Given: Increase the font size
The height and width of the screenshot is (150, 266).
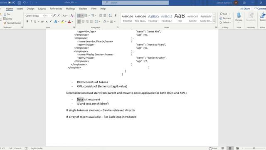Looking at the screenshot, I should click(54, 16).
